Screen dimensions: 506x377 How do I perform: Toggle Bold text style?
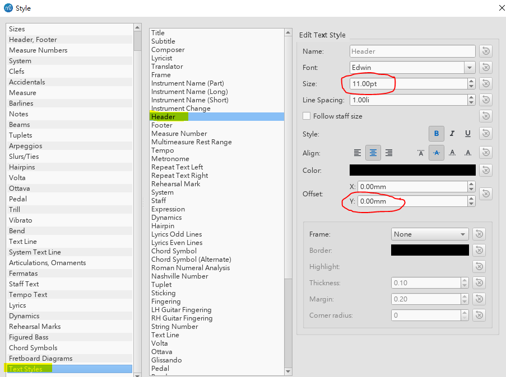pos(437,133)
